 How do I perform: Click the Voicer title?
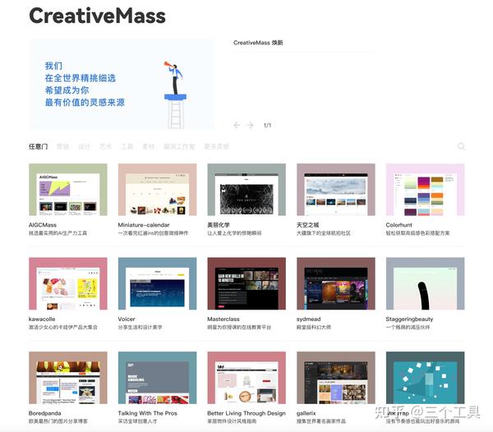[x=127, y=319]
